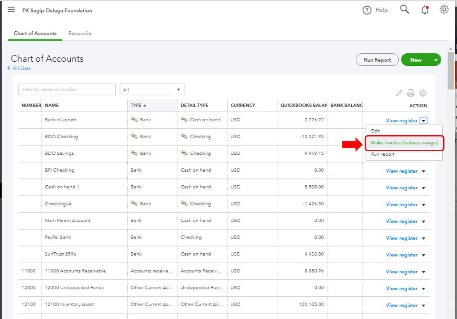Open the action dropdown for 12000 Undeposited Funds

click(423, 289)
